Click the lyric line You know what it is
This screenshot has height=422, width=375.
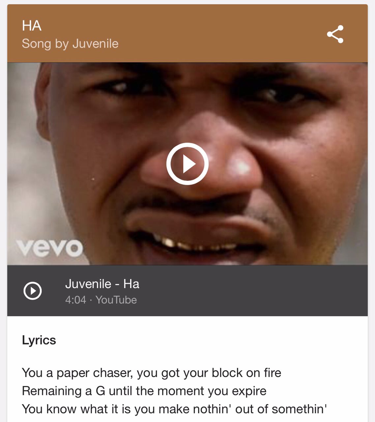coord(174,409)
